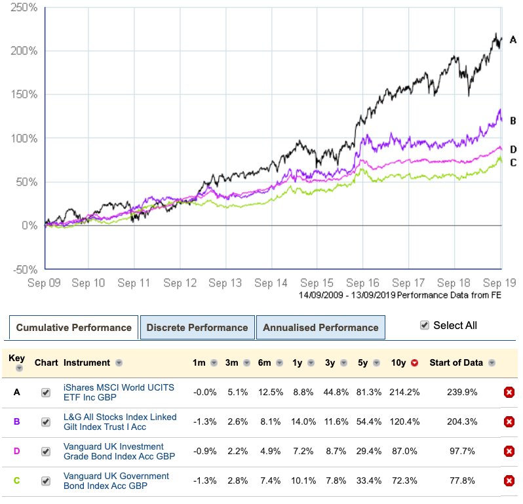Open the Instrument column sort dropdown

click(119, 363)
